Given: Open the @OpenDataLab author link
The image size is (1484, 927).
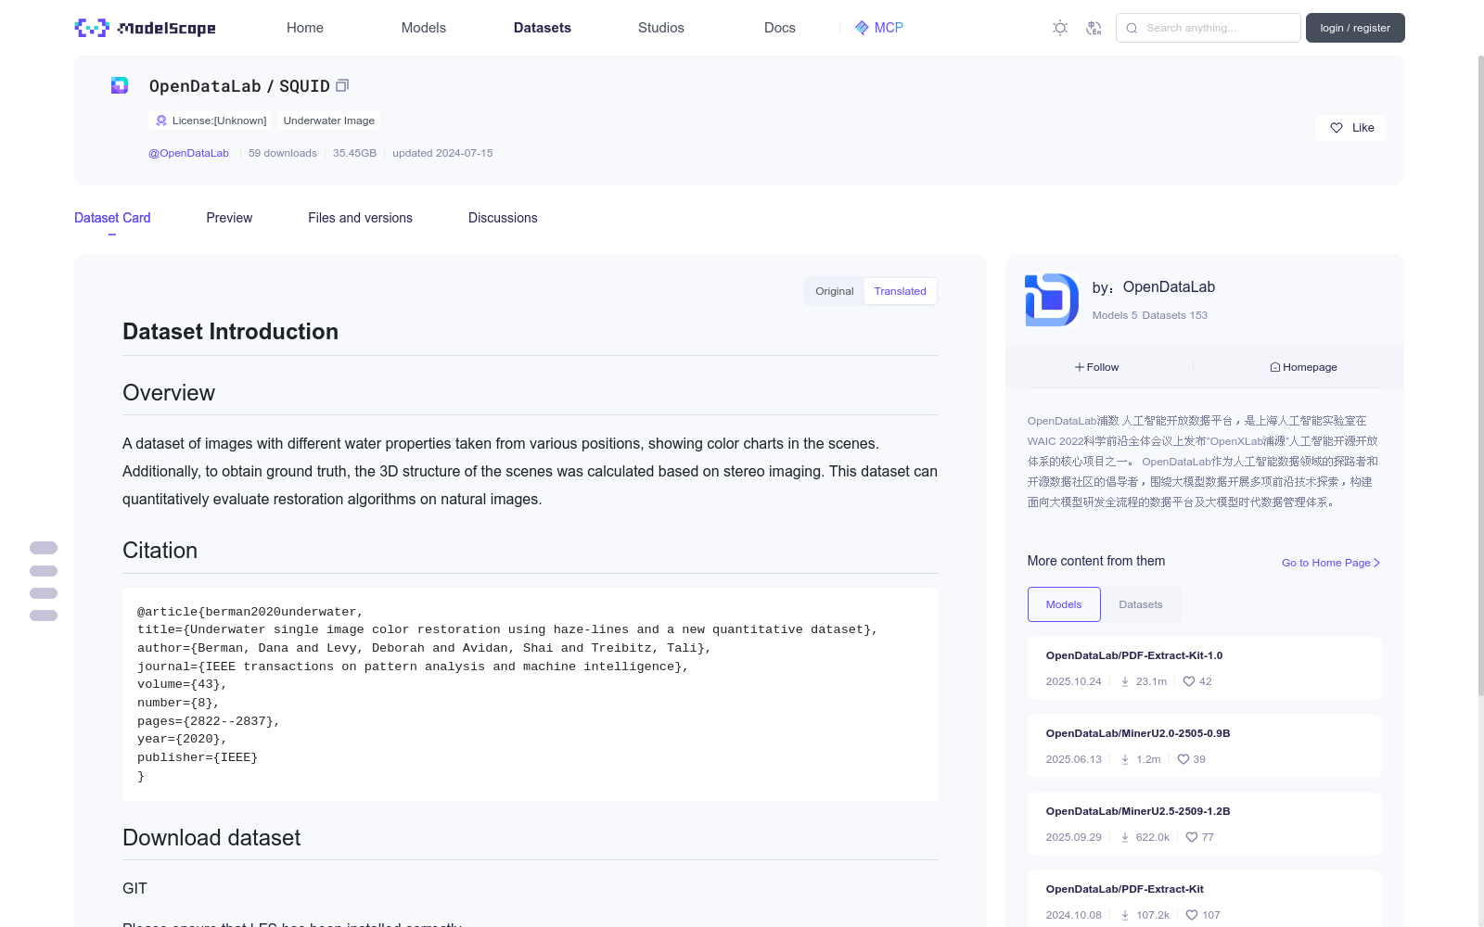Looking at the screenshot, I should pyautogui.click(x=188, y=153).
